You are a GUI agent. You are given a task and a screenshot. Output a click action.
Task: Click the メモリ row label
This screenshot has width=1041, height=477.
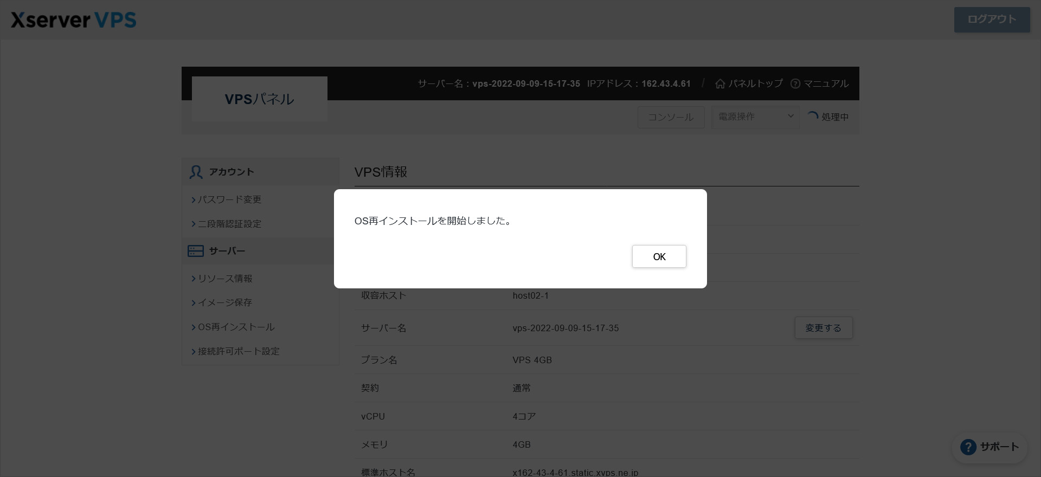(375, 444)
